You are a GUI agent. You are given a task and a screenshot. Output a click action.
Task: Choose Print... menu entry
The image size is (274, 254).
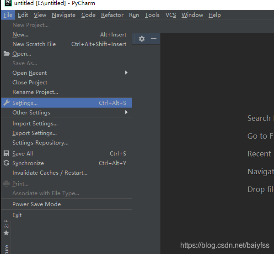pyautogui.click(x=66, y=184)
